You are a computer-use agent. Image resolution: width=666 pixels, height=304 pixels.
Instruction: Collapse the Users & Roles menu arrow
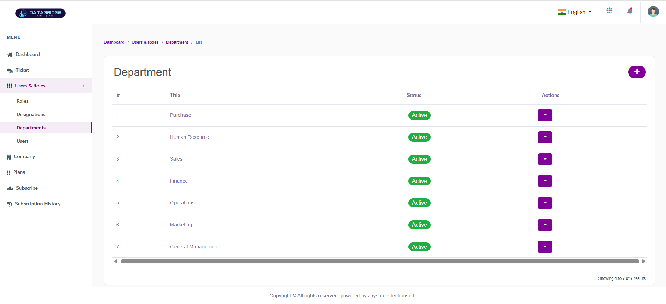point(84,86)
